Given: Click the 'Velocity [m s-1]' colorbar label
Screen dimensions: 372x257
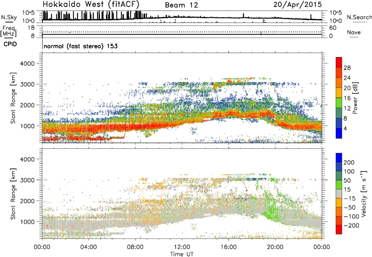Looking at the screenshot, I should 364,194.
